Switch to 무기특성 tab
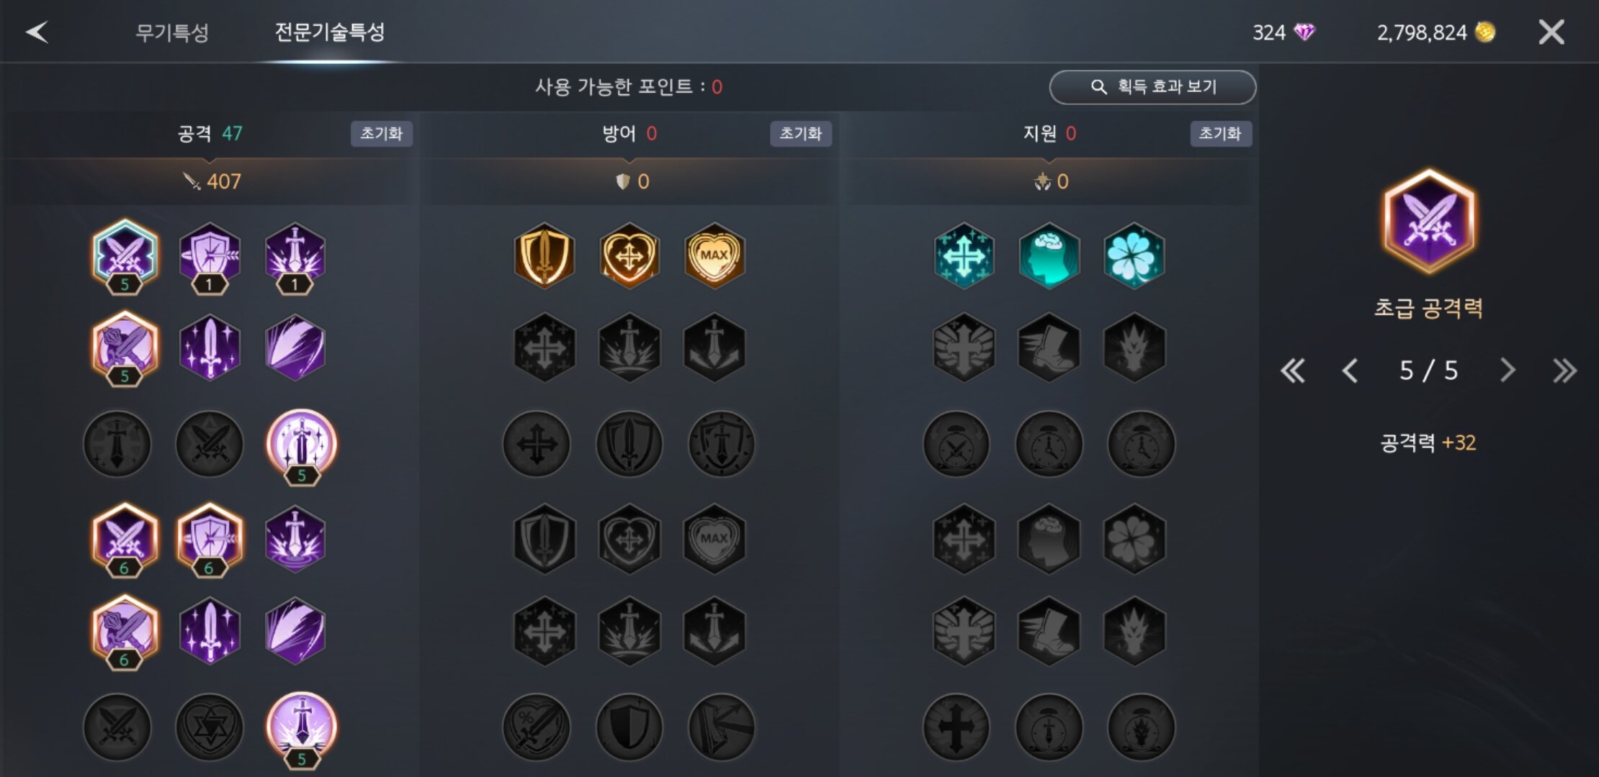This screenshot has width=1599, height=777. click(x=172, y=32)
